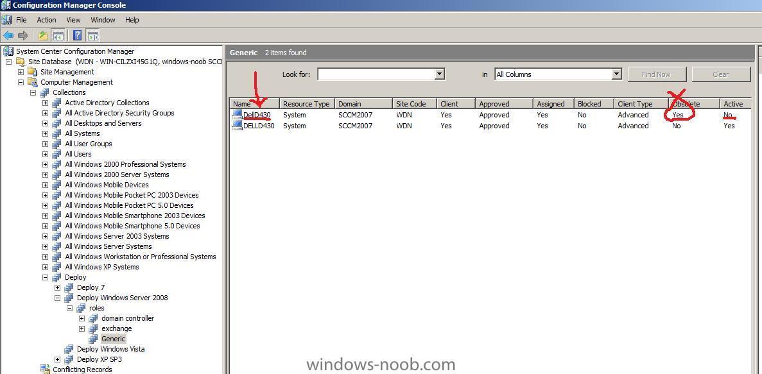This screenshot has width=762, height=374.
Task: Select All Desktops and Servers collection
Action: point(103,123)
